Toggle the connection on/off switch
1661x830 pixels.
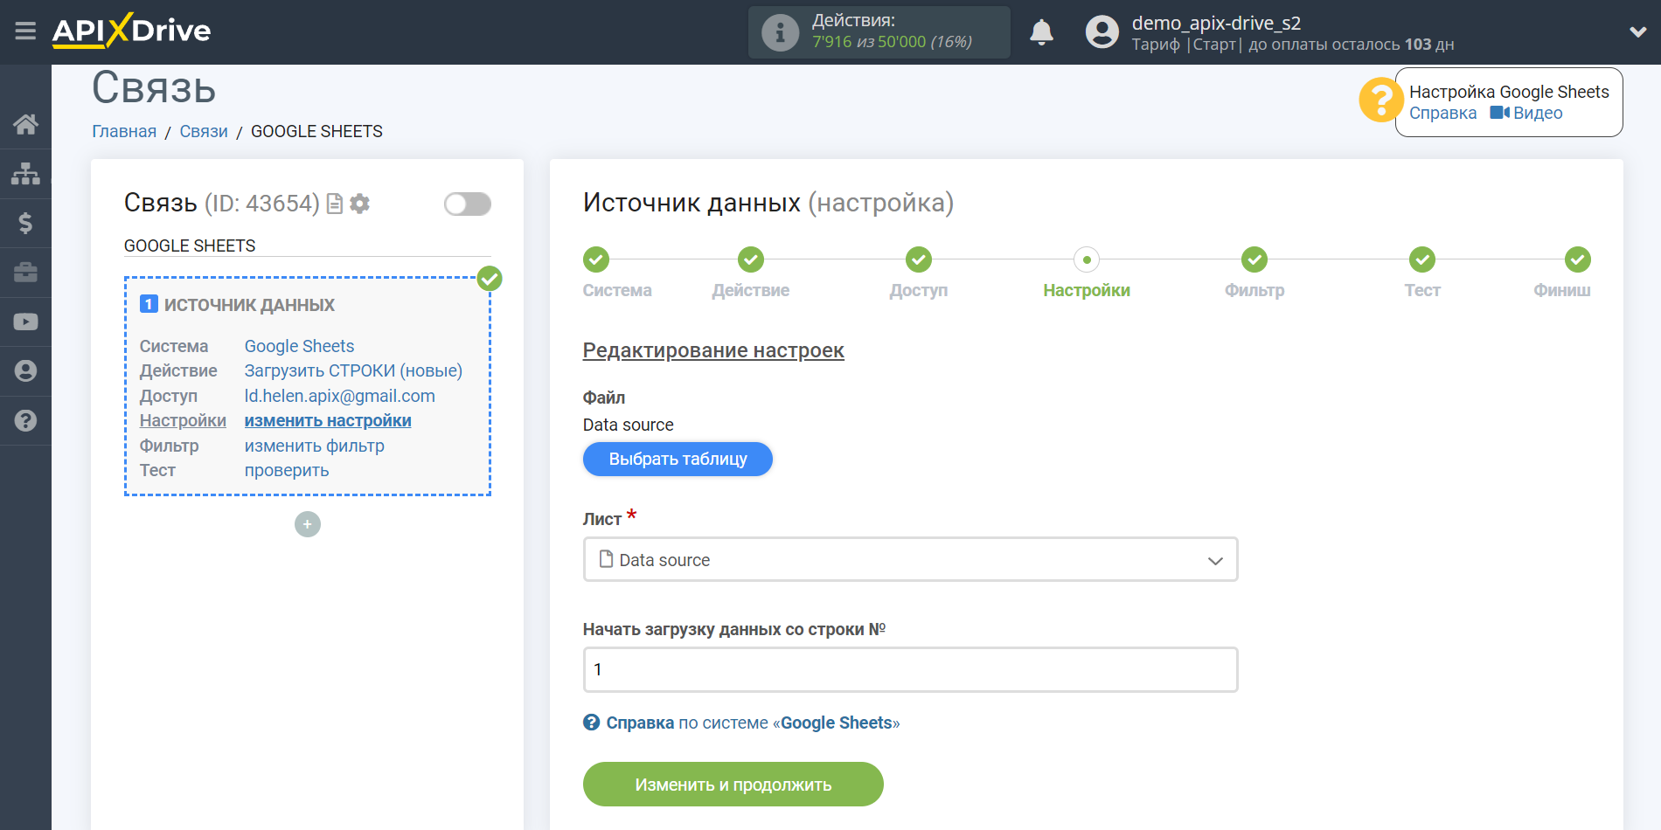(468, 204)
